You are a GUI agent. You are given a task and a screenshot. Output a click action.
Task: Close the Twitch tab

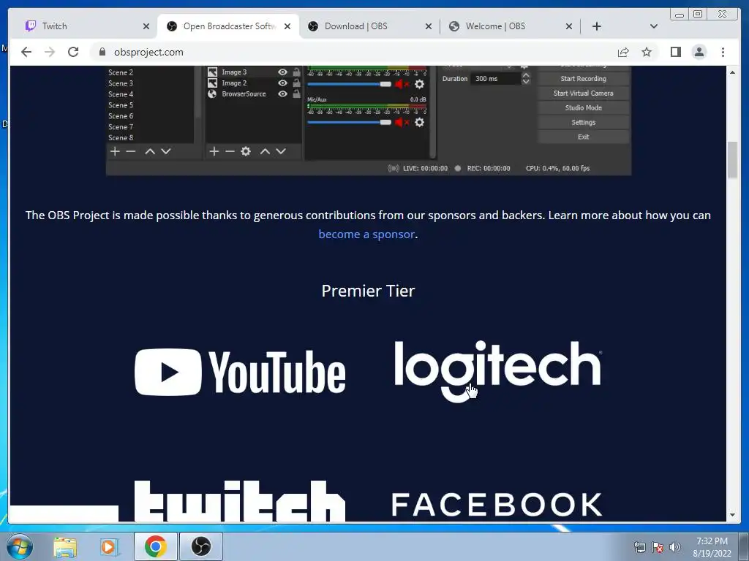[146, 26]
